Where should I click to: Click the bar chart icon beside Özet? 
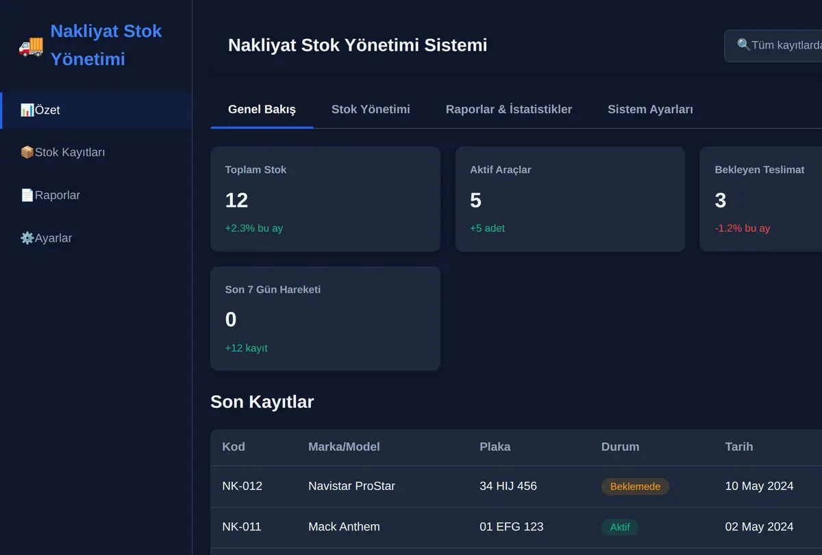(x=27, y=110)
